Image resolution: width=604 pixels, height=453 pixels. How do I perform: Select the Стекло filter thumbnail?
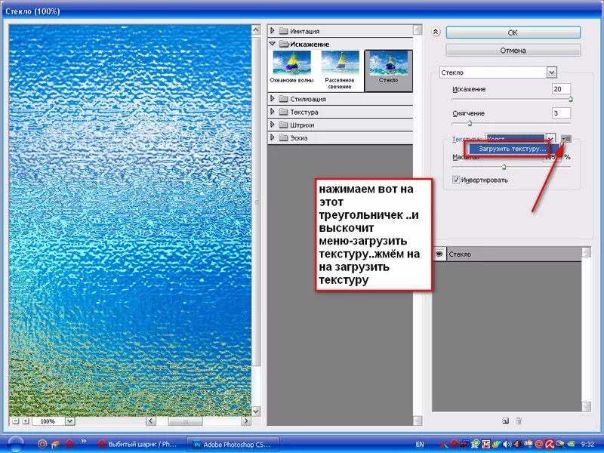coord(388,70)
